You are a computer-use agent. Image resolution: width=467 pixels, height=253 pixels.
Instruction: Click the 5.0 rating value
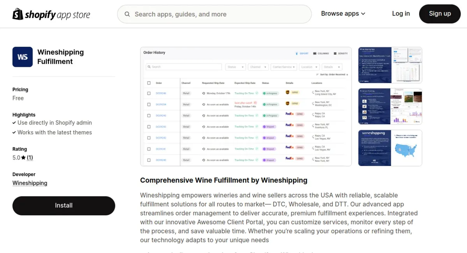(x=16, y=158)
